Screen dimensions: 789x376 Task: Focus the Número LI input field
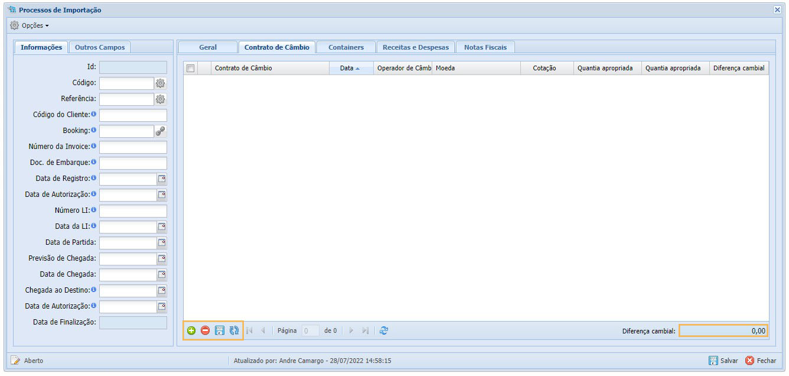pyautogui.click(x=133, y=211)
